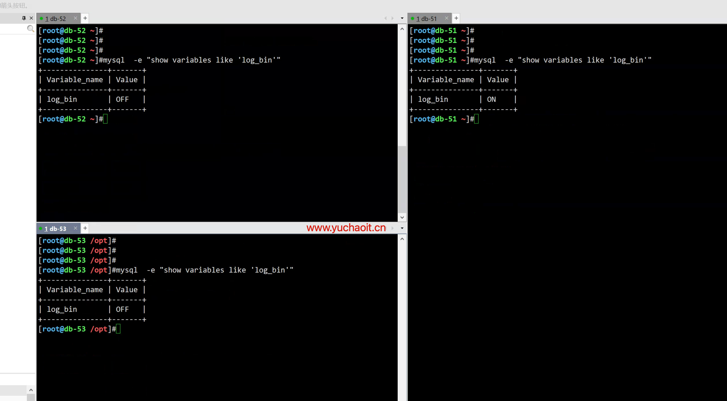
Task: Click the search magnifier icon
Action: [x=30, y=29]
